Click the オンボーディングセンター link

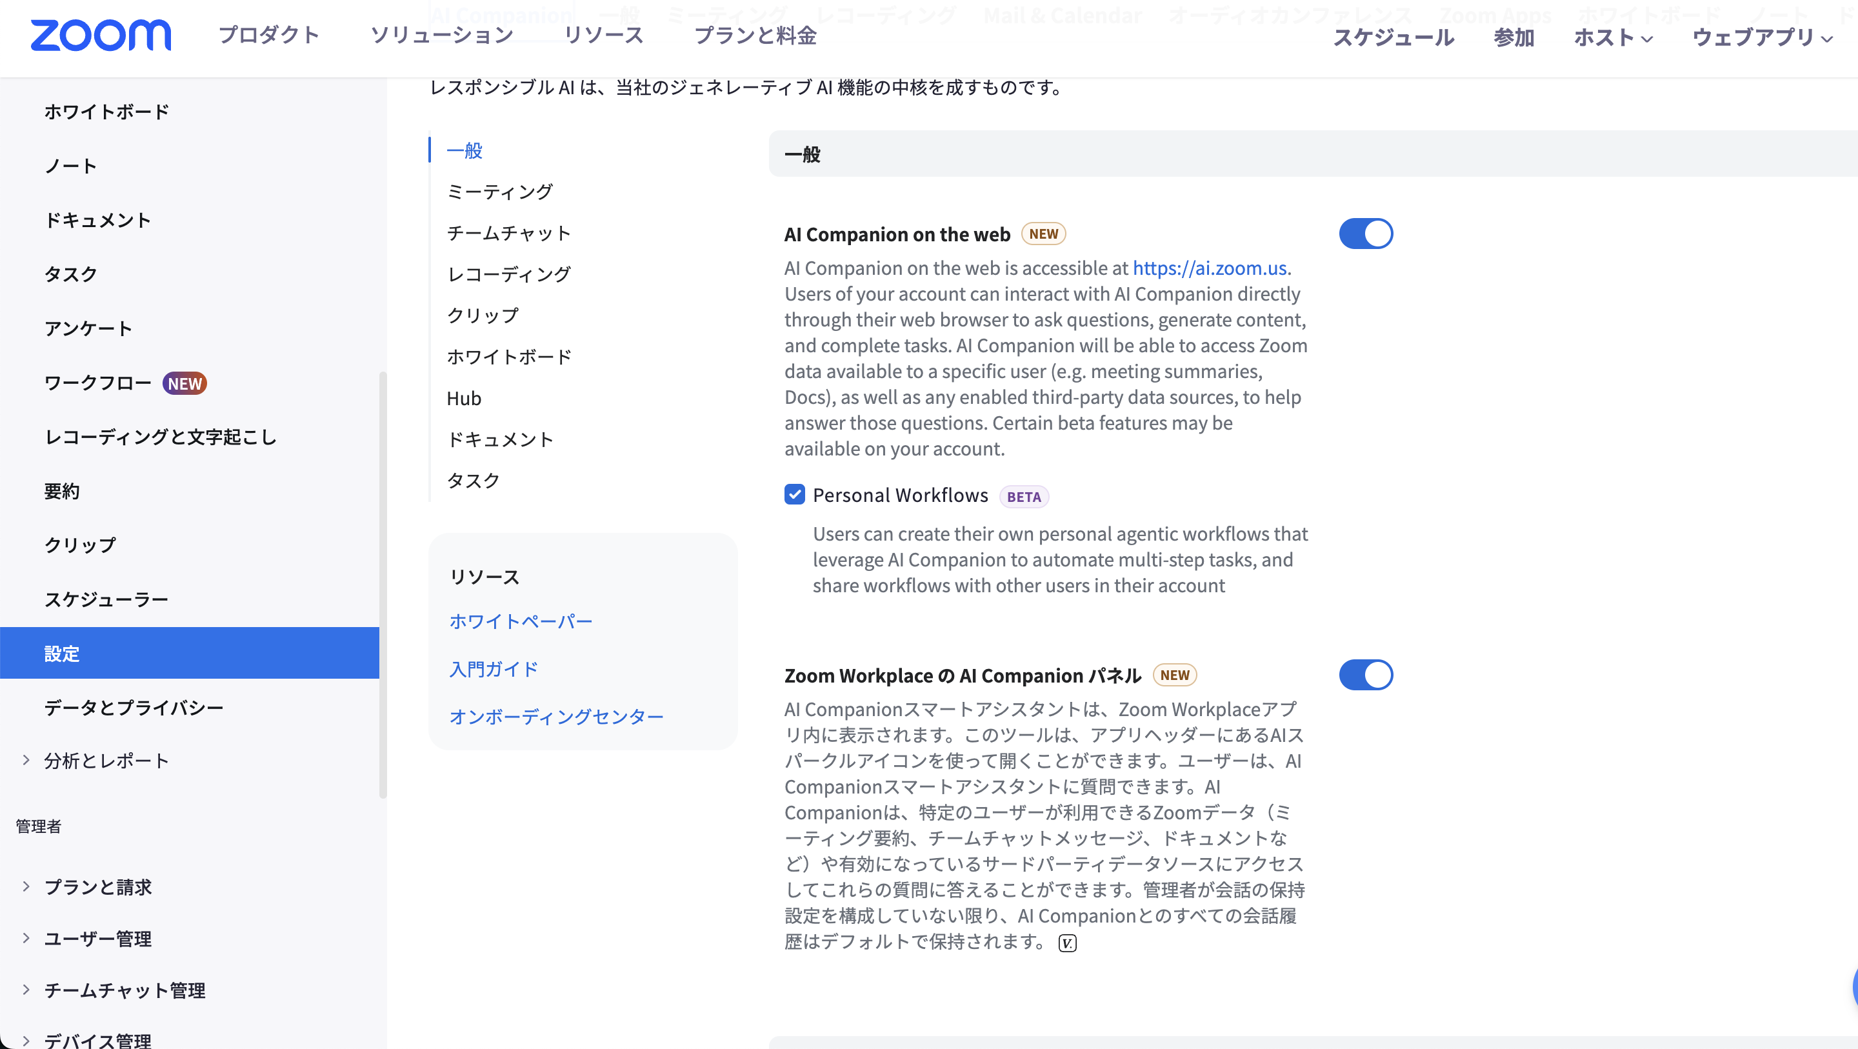555,716
